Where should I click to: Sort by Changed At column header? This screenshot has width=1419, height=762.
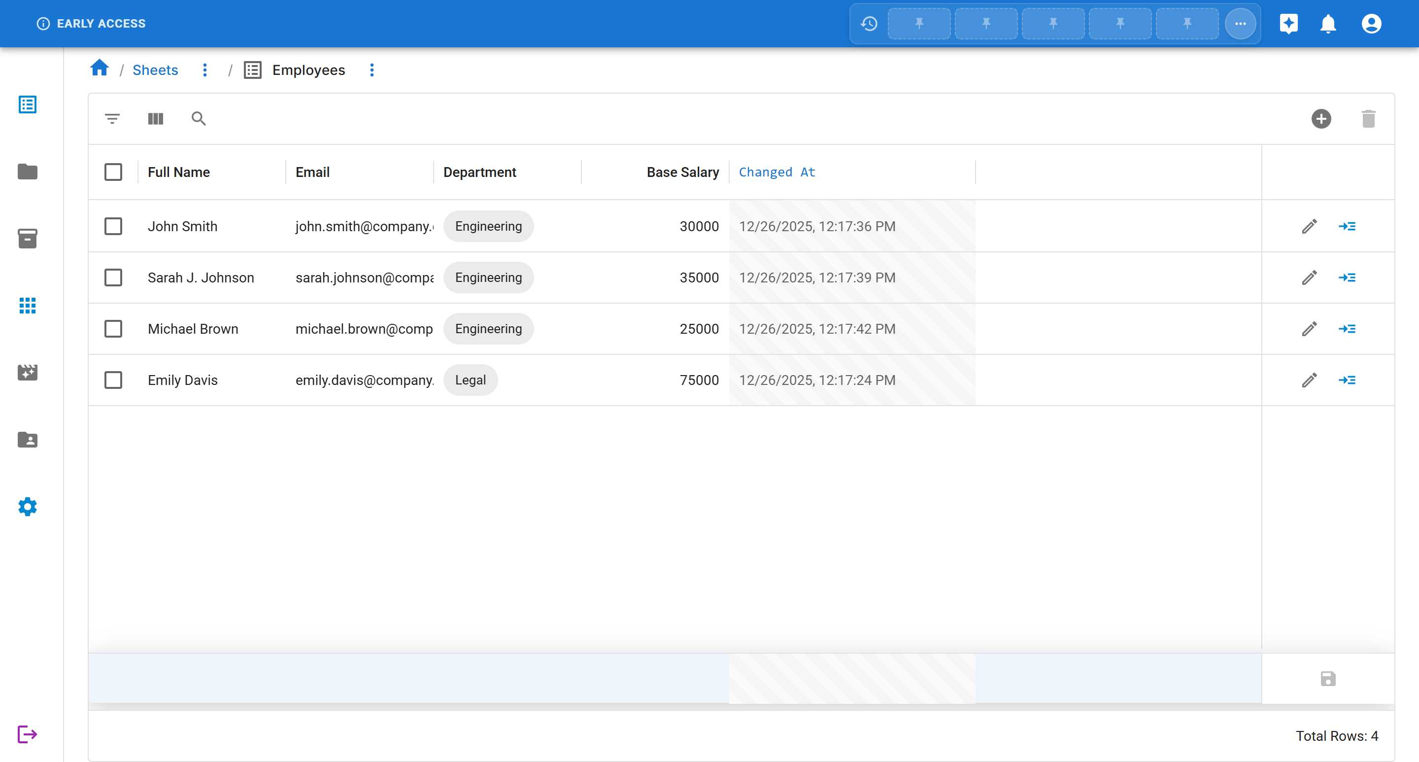coord(777,172)
